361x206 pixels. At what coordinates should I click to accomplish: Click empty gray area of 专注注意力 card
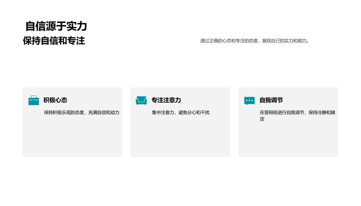tap(180, 139)
